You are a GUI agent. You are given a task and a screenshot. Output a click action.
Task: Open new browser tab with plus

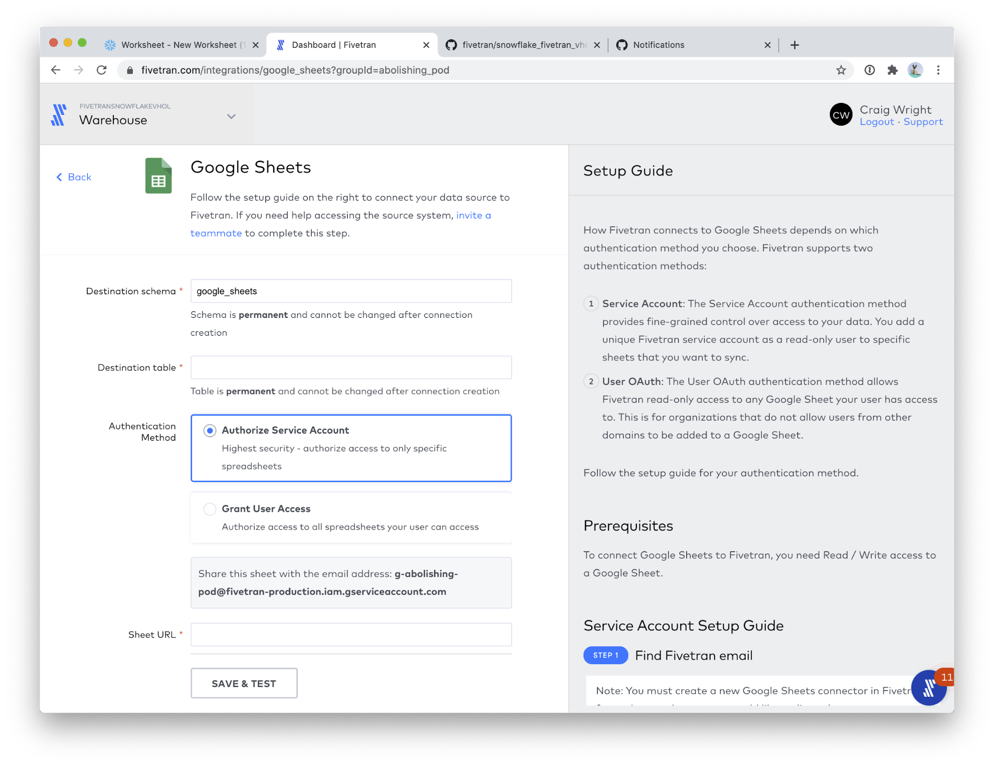point(795,45)
